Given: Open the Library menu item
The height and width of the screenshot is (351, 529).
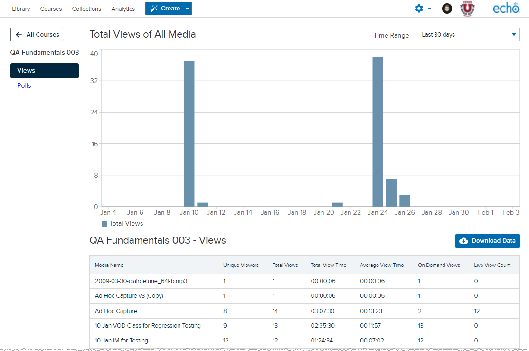Looking at the screenshot, I should [21, 9].
